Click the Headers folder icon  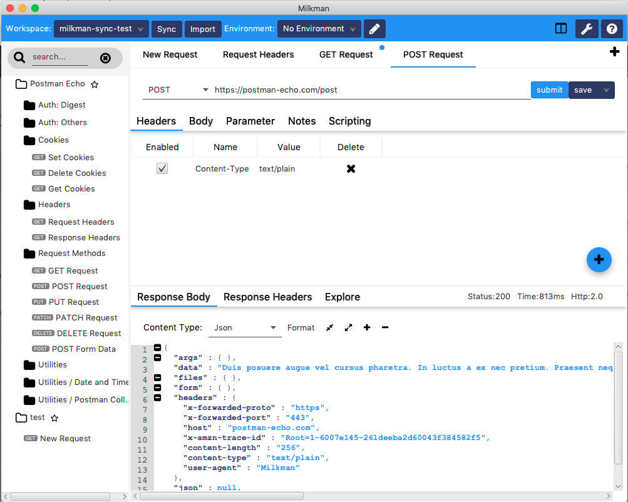coord(29,205)
